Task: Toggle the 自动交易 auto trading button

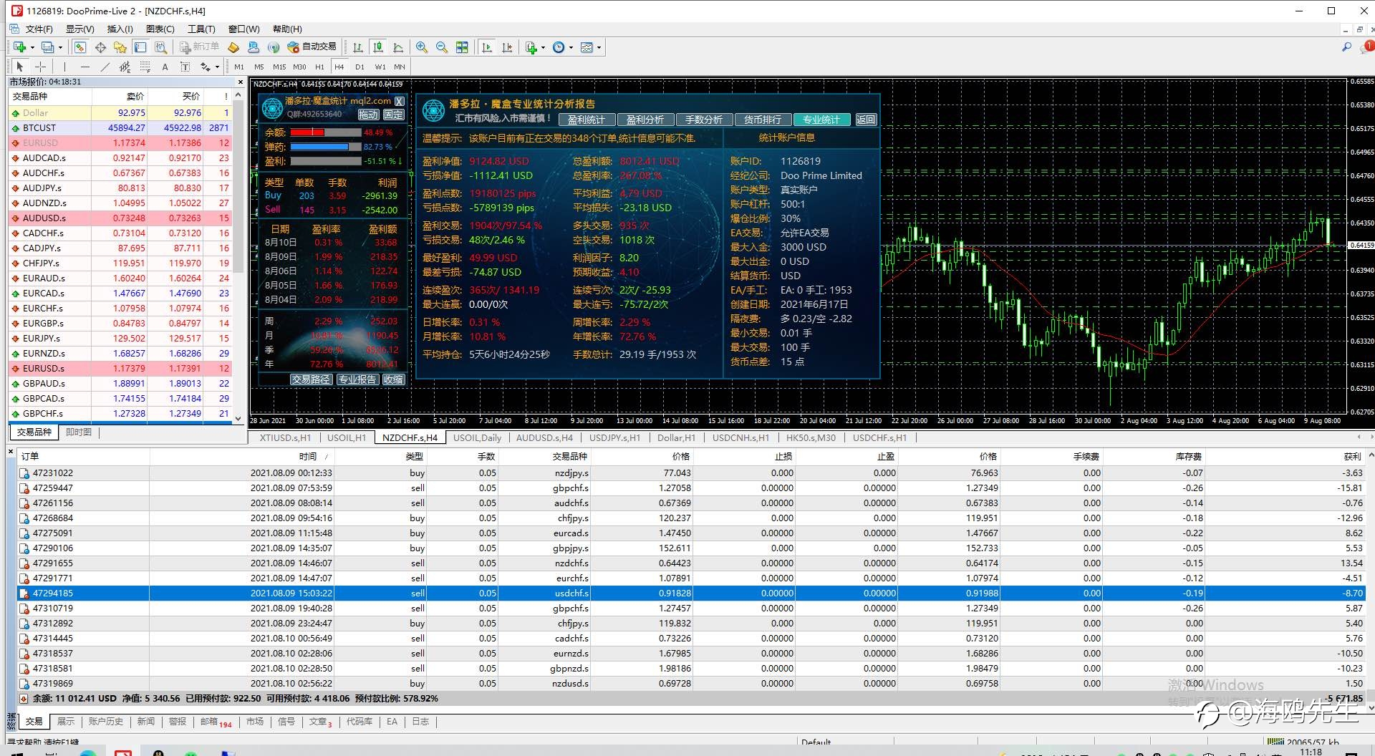Action: coord(312,47)
